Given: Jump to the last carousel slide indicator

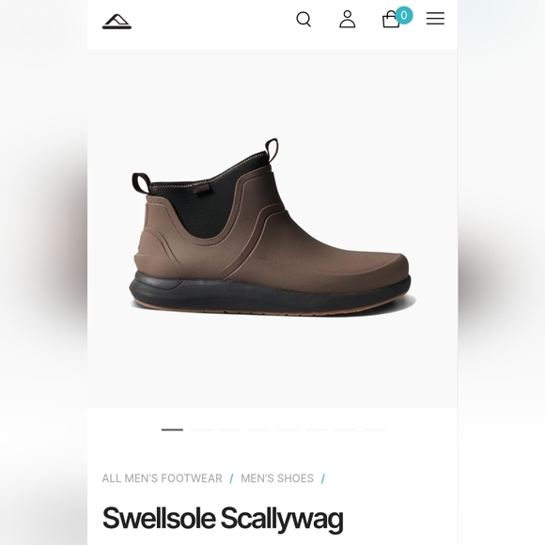Looking at the screenshot, I should pos(374,430).
